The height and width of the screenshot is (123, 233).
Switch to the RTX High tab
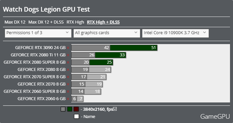[75, 22]
